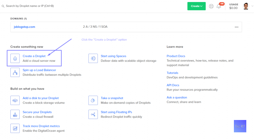Click the cloud firewall icon

15,114
